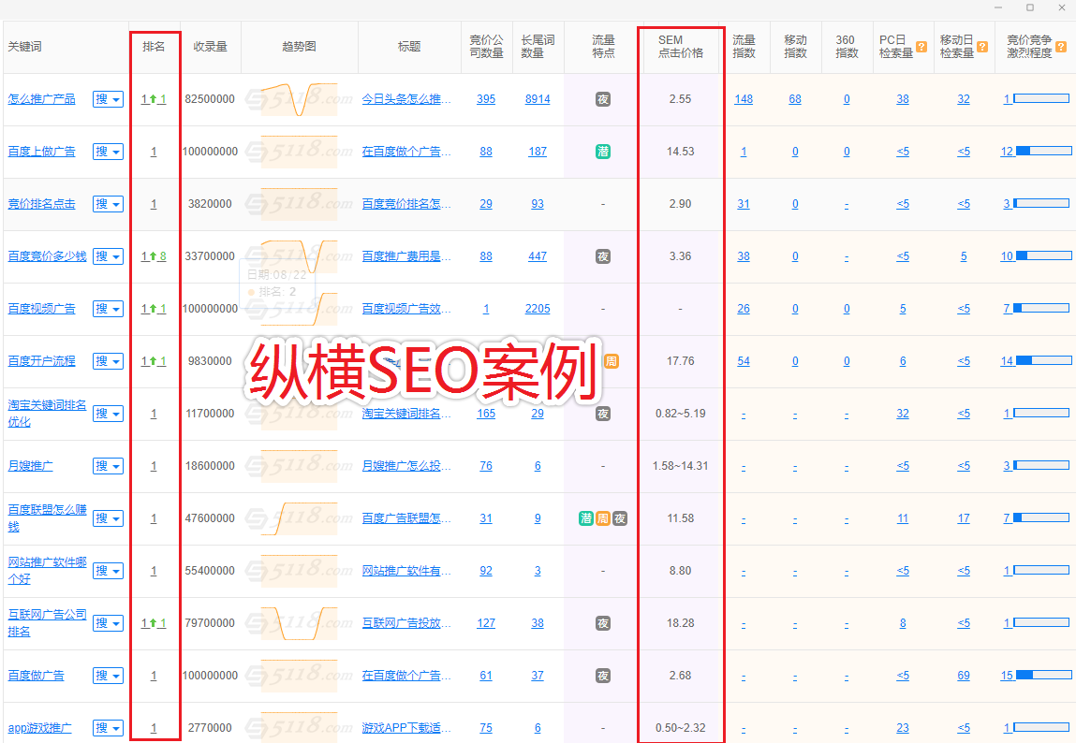Image resolution: width=1076 pixels, height=743 pixels.
Task: Click the help icon beside 移动日检索量 header
Action: pyautogui.click(x=982, y=47)
